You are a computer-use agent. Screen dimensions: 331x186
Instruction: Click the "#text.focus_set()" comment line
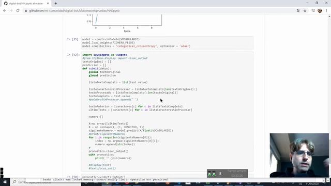click(x=102, y=168)
